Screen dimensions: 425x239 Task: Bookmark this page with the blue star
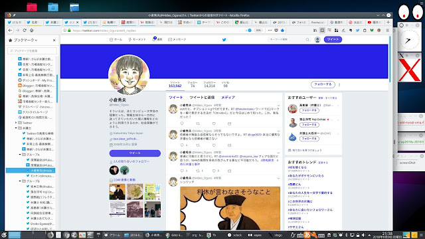coord(282,31)
